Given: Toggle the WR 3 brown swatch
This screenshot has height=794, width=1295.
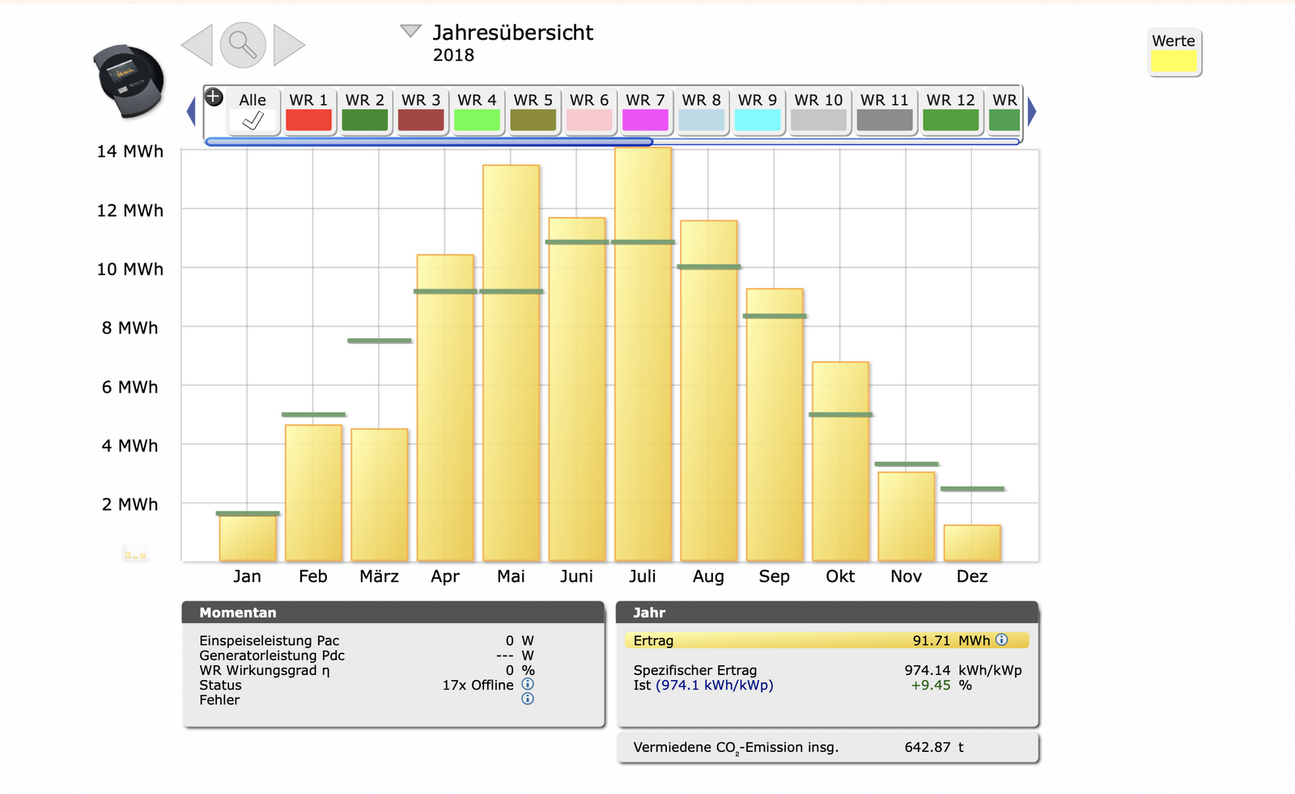Looking at the screenshot, I should click(421, 121).
